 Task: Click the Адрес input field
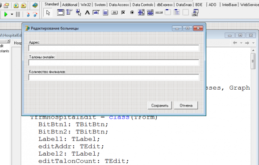click(114, 48)
